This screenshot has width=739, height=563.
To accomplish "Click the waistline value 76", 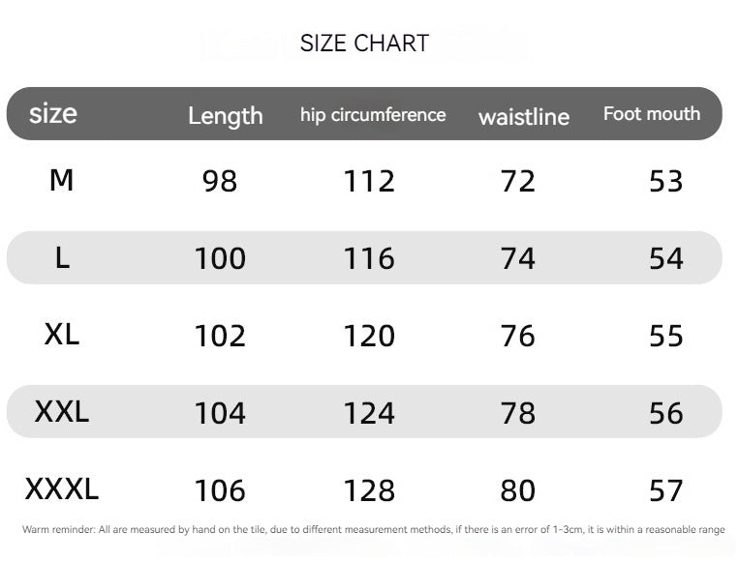I will tap(518, 336).
